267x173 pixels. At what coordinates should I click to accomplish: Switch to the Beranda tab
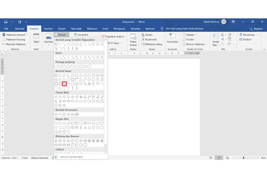pyautogui.click(x=19, y=29)
